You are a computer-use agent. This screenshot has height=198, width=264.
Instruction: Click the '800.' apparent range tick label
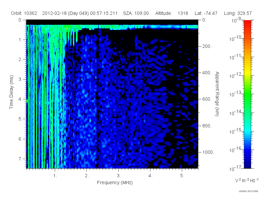pyautogui.click(x=207, y=126)
